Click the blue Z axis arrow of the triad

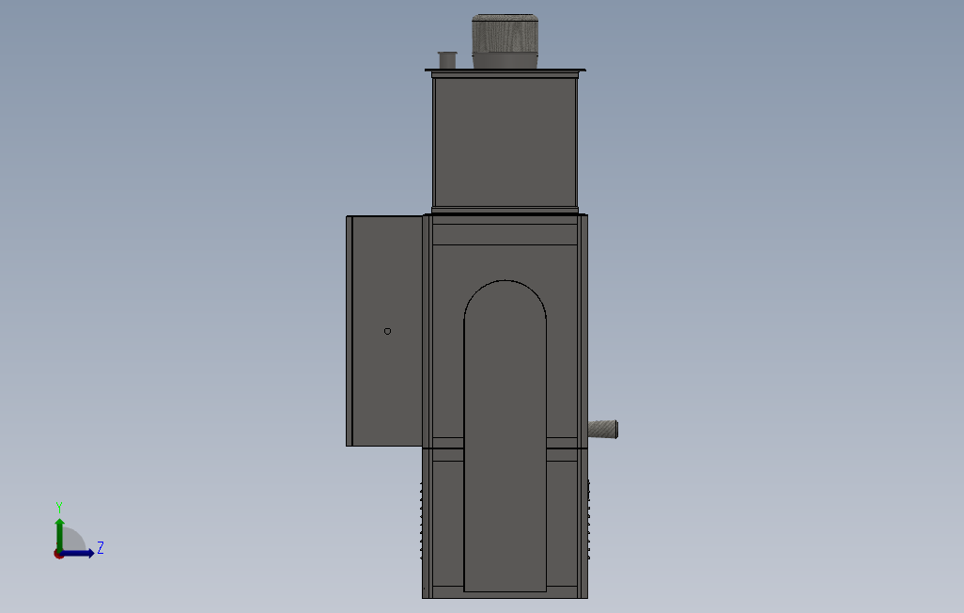[x=78, y=554]
